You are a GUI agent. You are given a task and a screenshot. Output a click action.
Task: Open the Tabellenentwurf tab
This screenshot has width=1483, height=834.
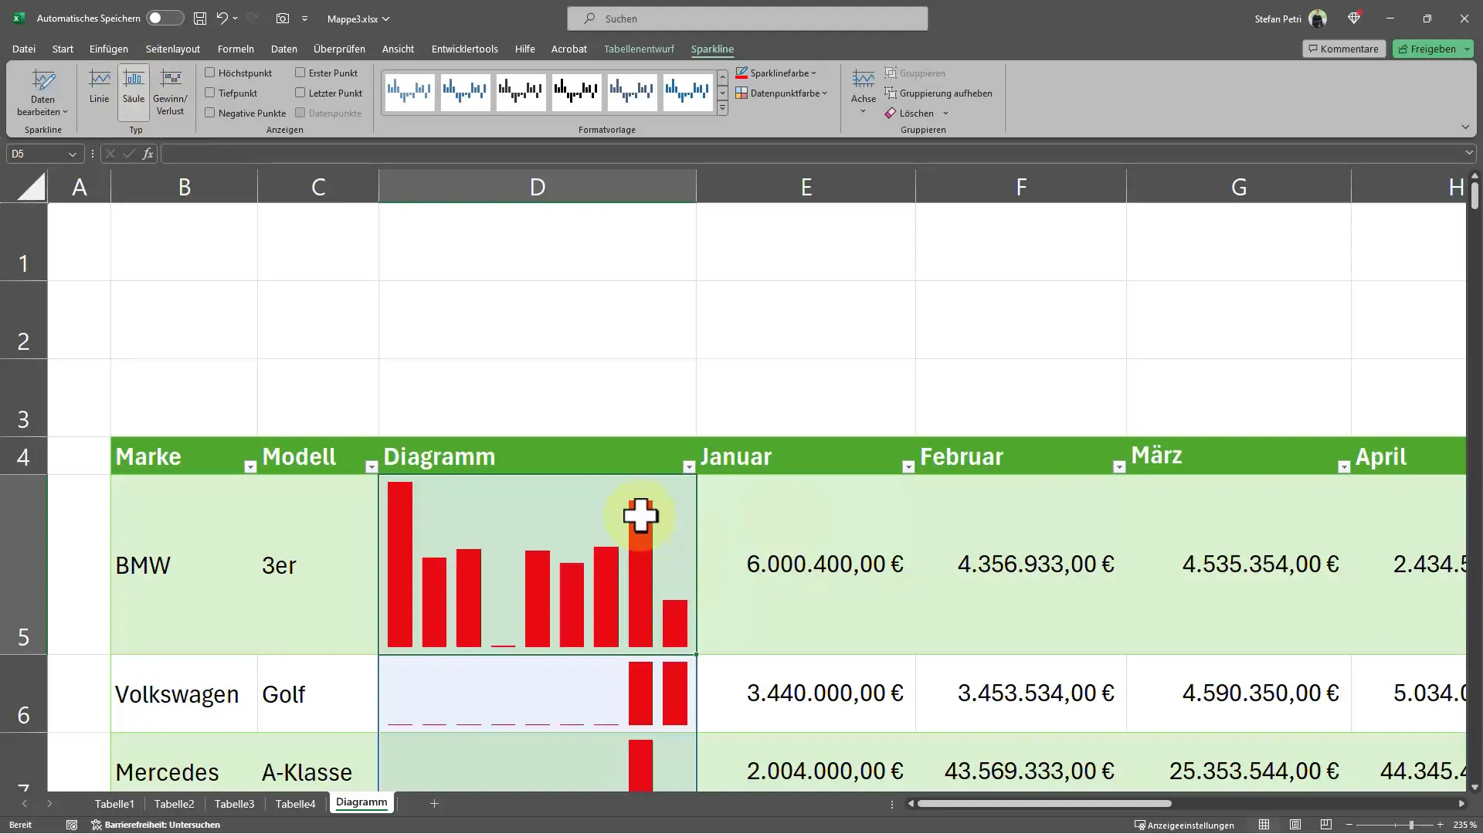[639, 49]
